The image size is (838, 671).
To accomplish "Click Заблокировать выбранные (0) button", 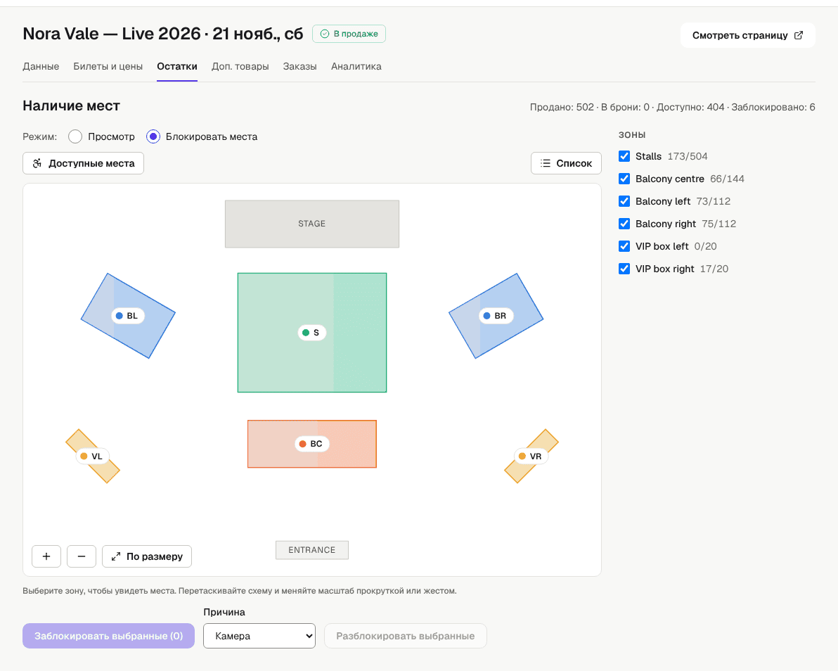I will coord(108,636).
